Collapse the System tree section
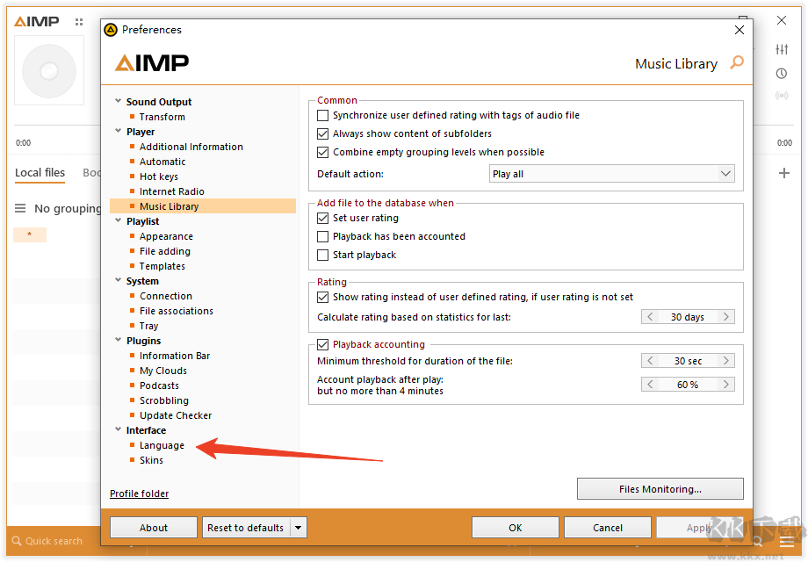The height and width of the screenshot is (562, 808). point(118,280)
